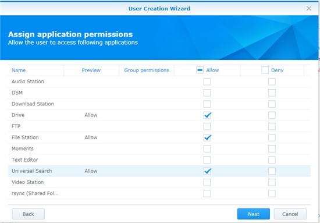Uncheck Allow permission for Drive
Image resolution: width=320 pixels, height=223 pixels.
[x=207, y=115]
